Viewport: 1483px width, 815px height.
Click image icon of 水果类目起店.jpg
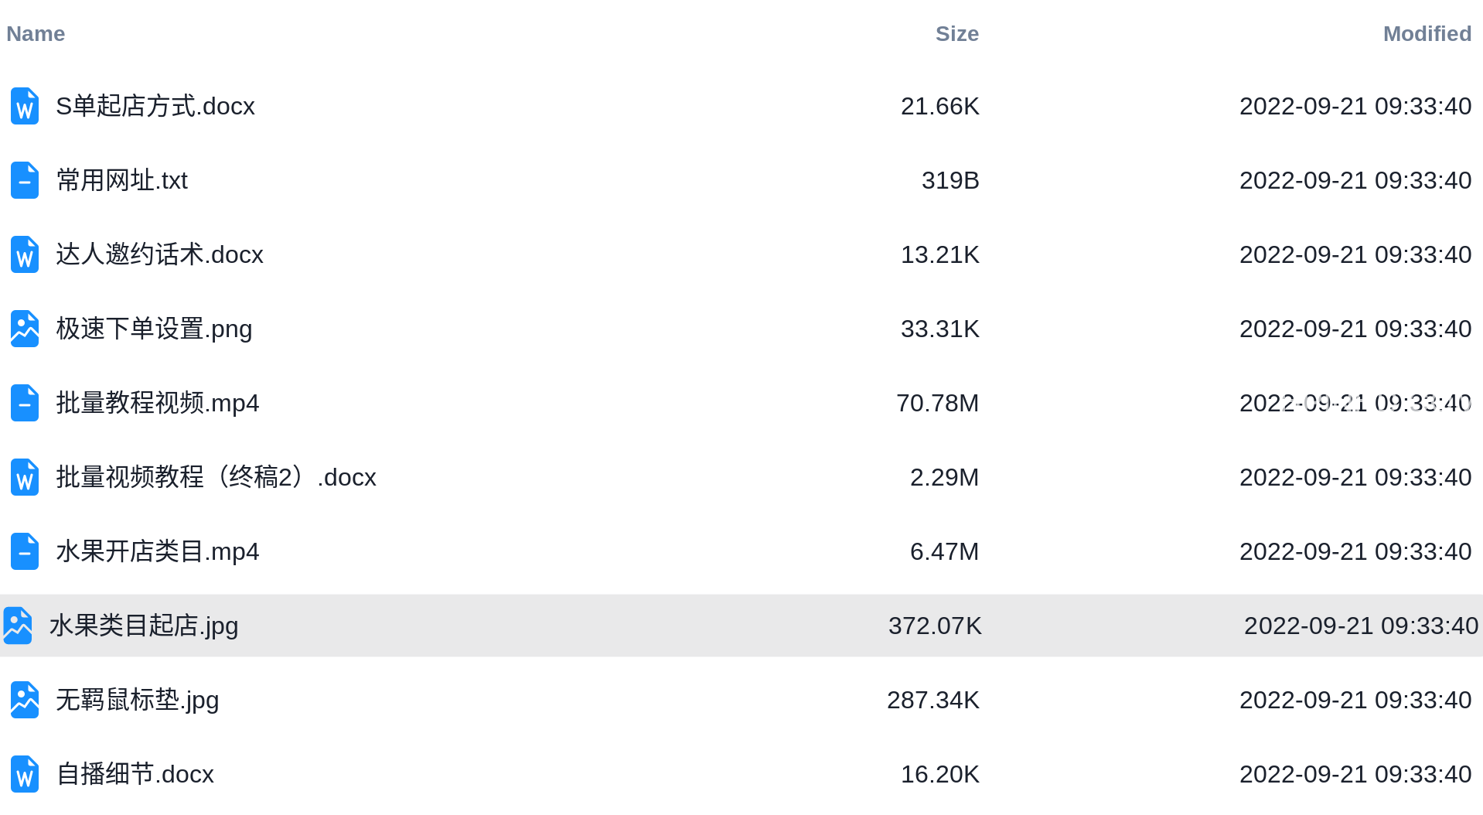18,626
